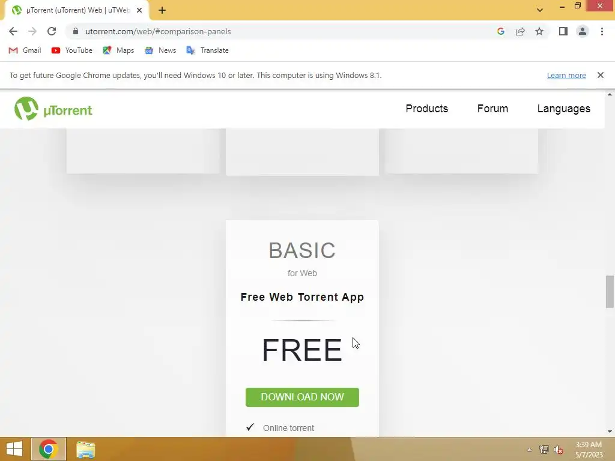Click the network tray icon
The height and width of the screenshot is (461, 615).
pos(544,450)
